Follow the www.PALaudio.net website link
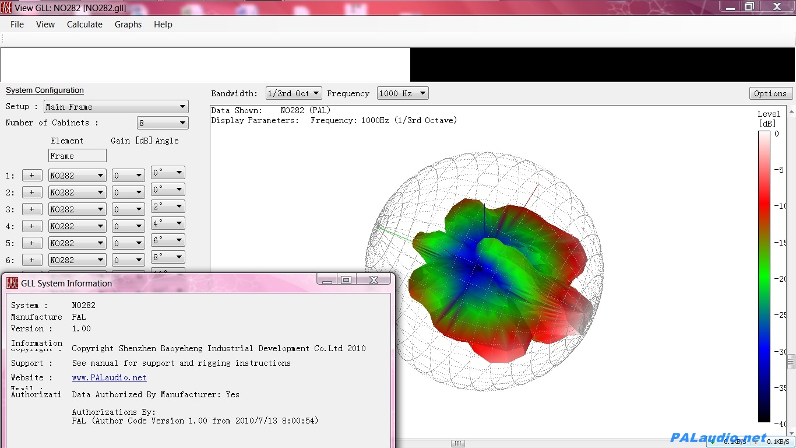796x448 pixels. [110, 378]
